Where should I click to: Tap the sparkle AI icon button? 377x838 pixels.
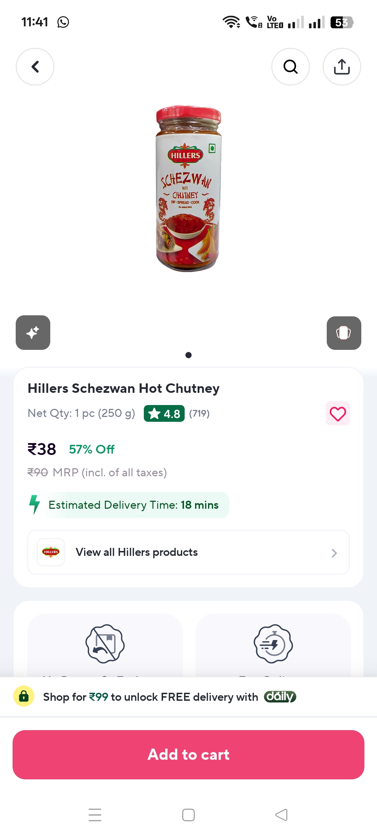click(x=33, y=332)
